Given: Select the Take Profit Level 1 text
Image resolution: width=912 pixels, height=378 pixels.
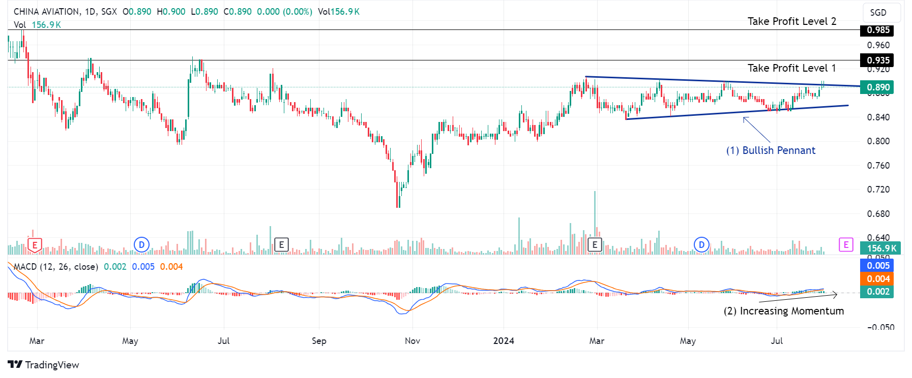Looking at the screenshot, I should (792, 68).
